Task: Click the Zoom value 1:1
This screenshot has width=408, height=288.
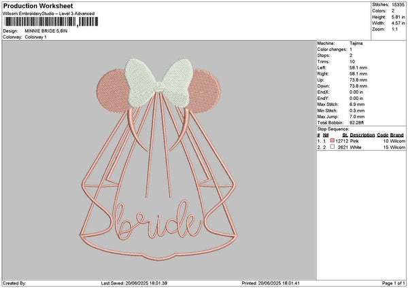Action: (394, 30)
